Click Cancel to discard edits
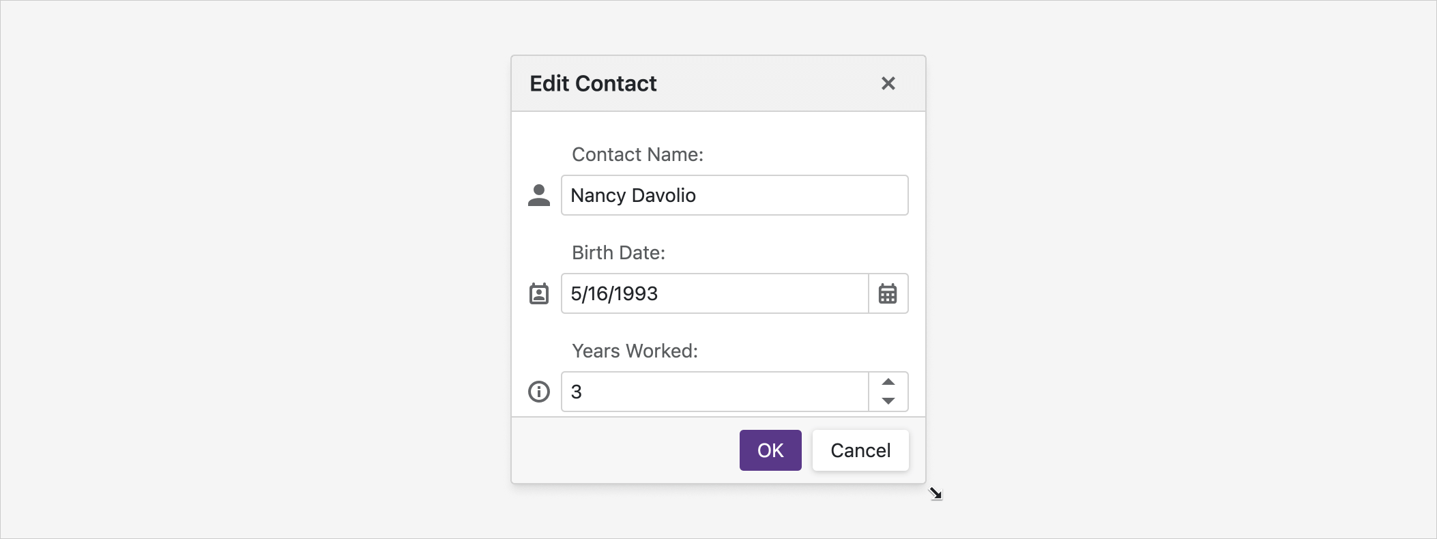 click(x=860, y=450)
